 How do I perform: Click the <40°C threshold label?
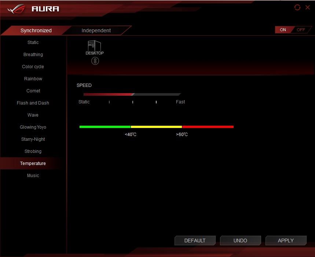coord(131,134)
